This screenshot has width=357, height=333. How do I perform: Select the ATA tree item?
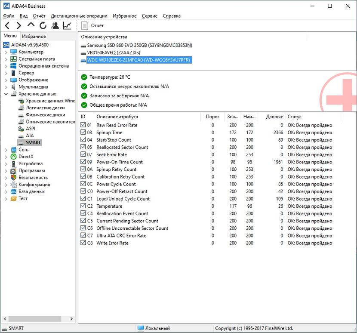point(30,136)
